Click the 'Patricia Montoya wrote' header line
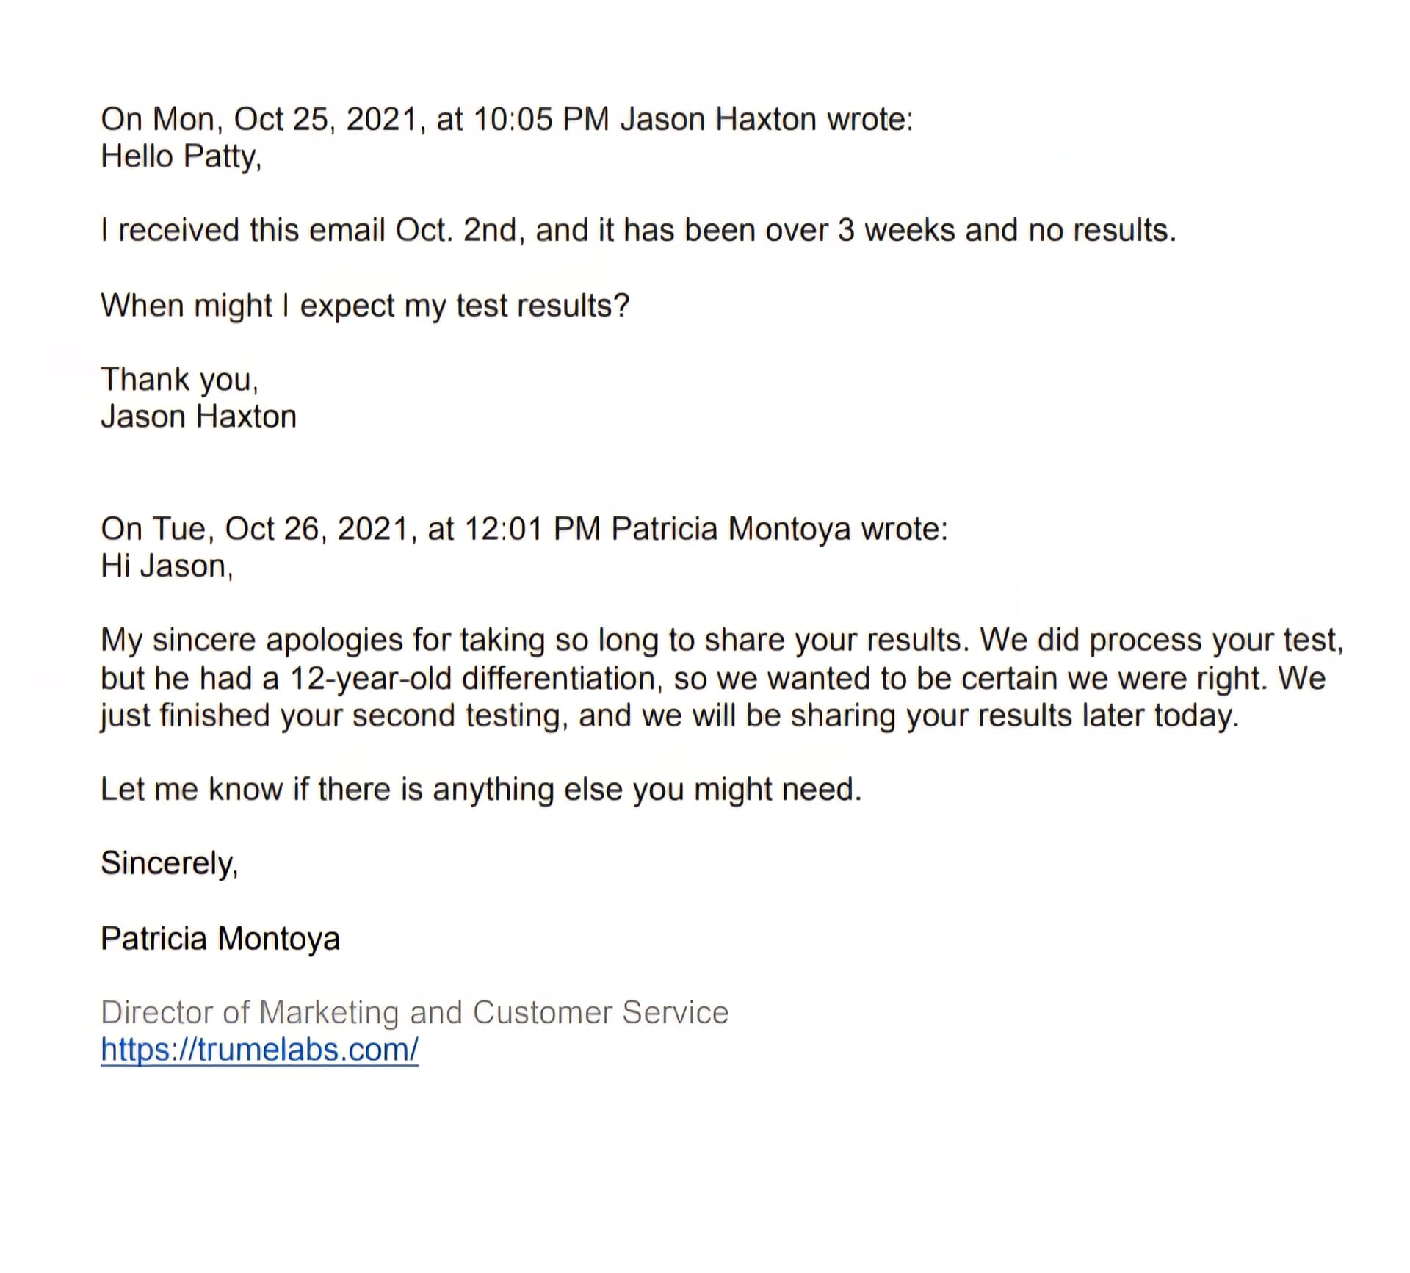 [x=524, y=529]
